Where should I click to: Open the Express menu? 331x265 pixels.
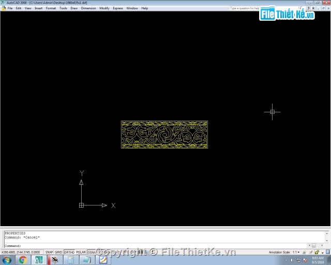pyautogui.click(x=118, y=8)
